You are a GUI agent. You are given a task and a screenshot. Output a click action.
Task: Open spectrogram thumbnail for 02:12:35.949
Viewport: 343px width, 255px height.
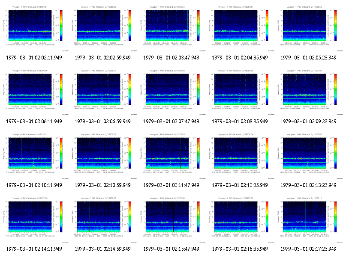[240, 156]
